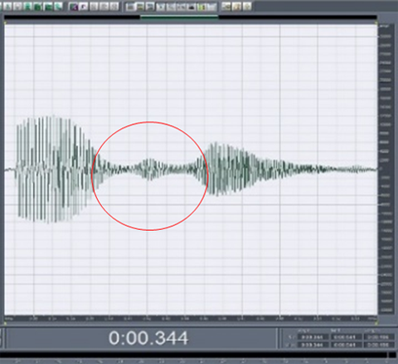Click the last icon in the top toolbar
This screenshot has height=364, width=398.
pos(247,7)
